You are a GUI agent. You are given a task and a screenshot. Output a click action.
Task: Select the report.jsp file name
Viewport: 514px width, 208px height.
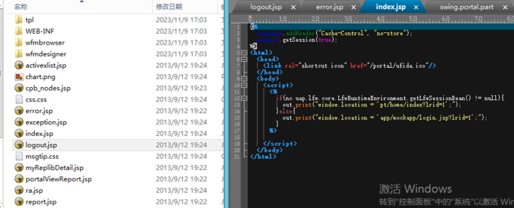point(41,202)
